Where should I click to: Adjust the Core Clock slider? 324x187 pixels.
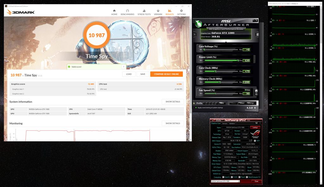point(221,71)
